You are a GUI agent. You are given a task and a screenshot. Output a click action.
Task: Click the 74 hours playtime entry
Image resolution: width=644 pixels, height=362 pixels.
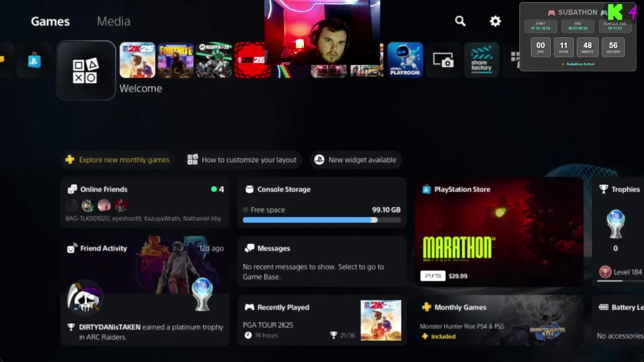pyautogui.click(x=261, y=335)
